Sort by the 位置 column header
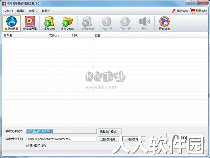 (x=150, y=35)
